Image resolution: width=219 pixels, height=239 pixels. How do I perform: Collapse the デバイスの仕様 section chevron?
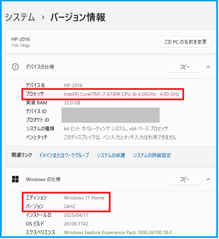tap(208, 67)
